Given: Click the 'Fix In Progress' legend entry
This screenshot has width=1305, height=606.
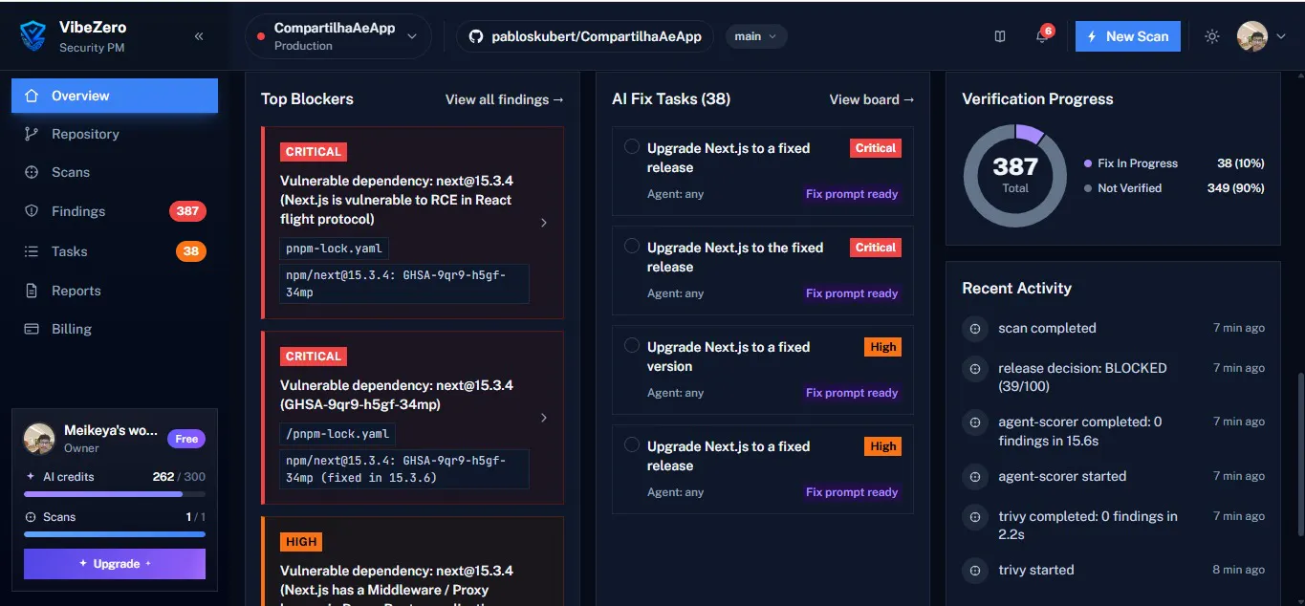Looking at the screenshot, I should point(1174,163).
